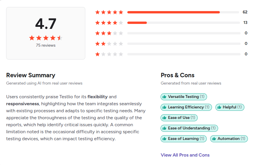The image size is (254, 165).
Task: Open View All Pros and Cons link
Action: coord(185,155)
